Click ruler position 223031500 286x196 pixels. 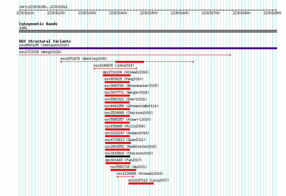149,13
